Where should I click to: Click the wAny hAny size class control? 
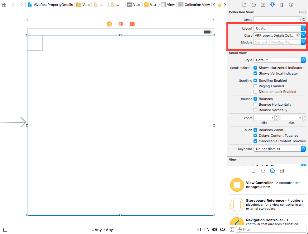[x=102, y=230]
